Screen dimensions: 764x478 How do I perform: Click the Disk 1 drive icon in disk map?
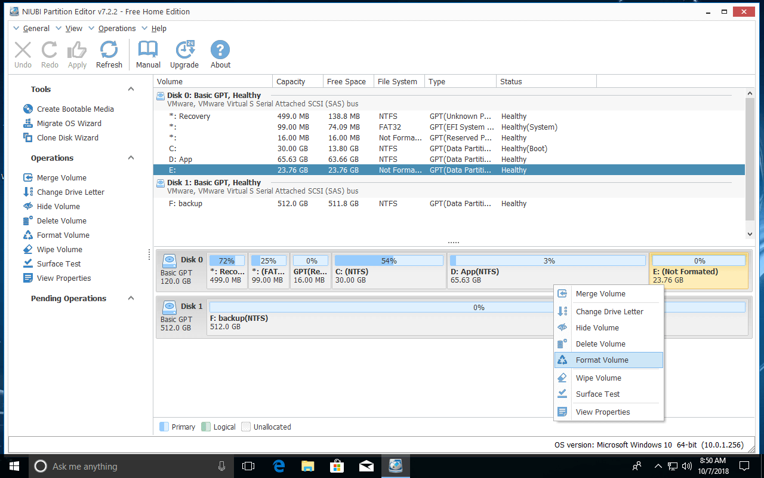[170, 307]
